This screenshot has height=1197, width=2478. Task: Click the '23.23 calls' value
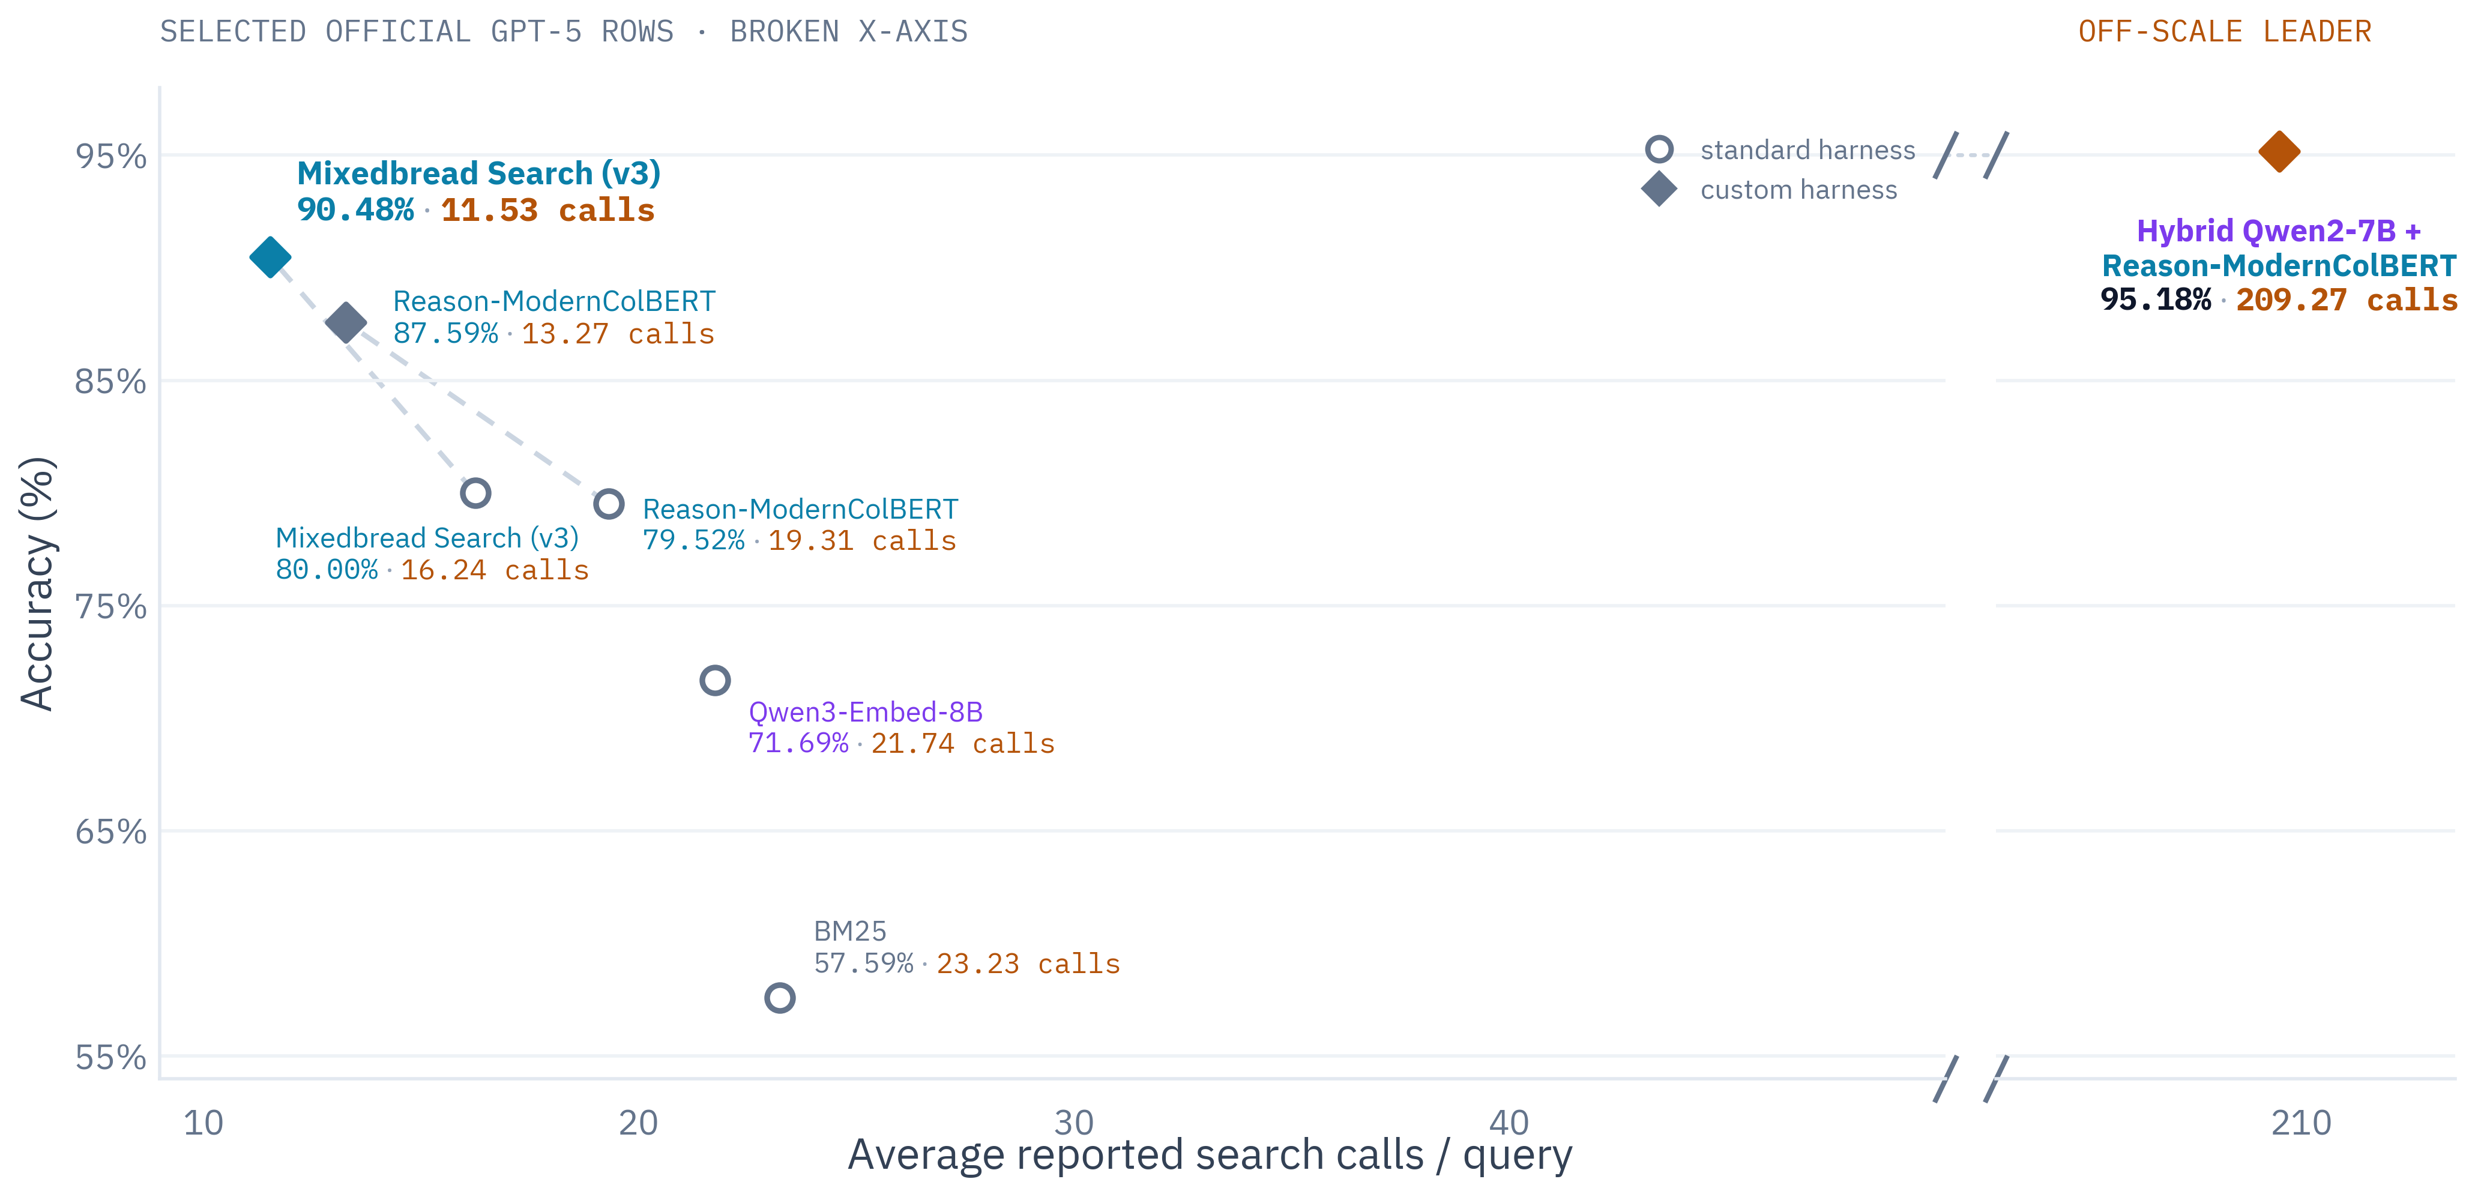tap(1028, 963)
